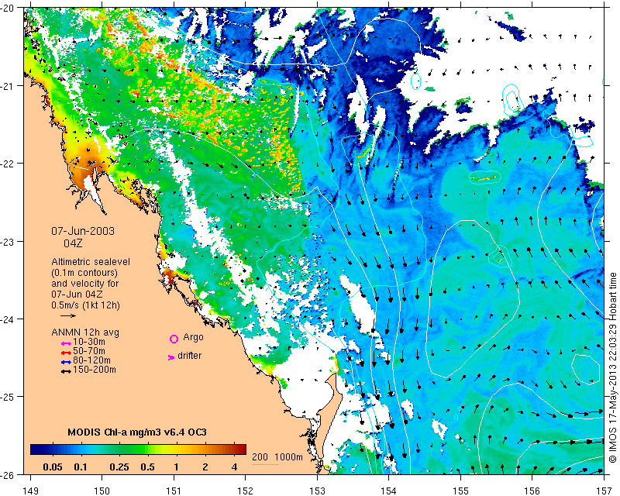The height and width of the screenshot is (496, 620).
Task: Click the latitude label '-23'
Action: [8, 241]
